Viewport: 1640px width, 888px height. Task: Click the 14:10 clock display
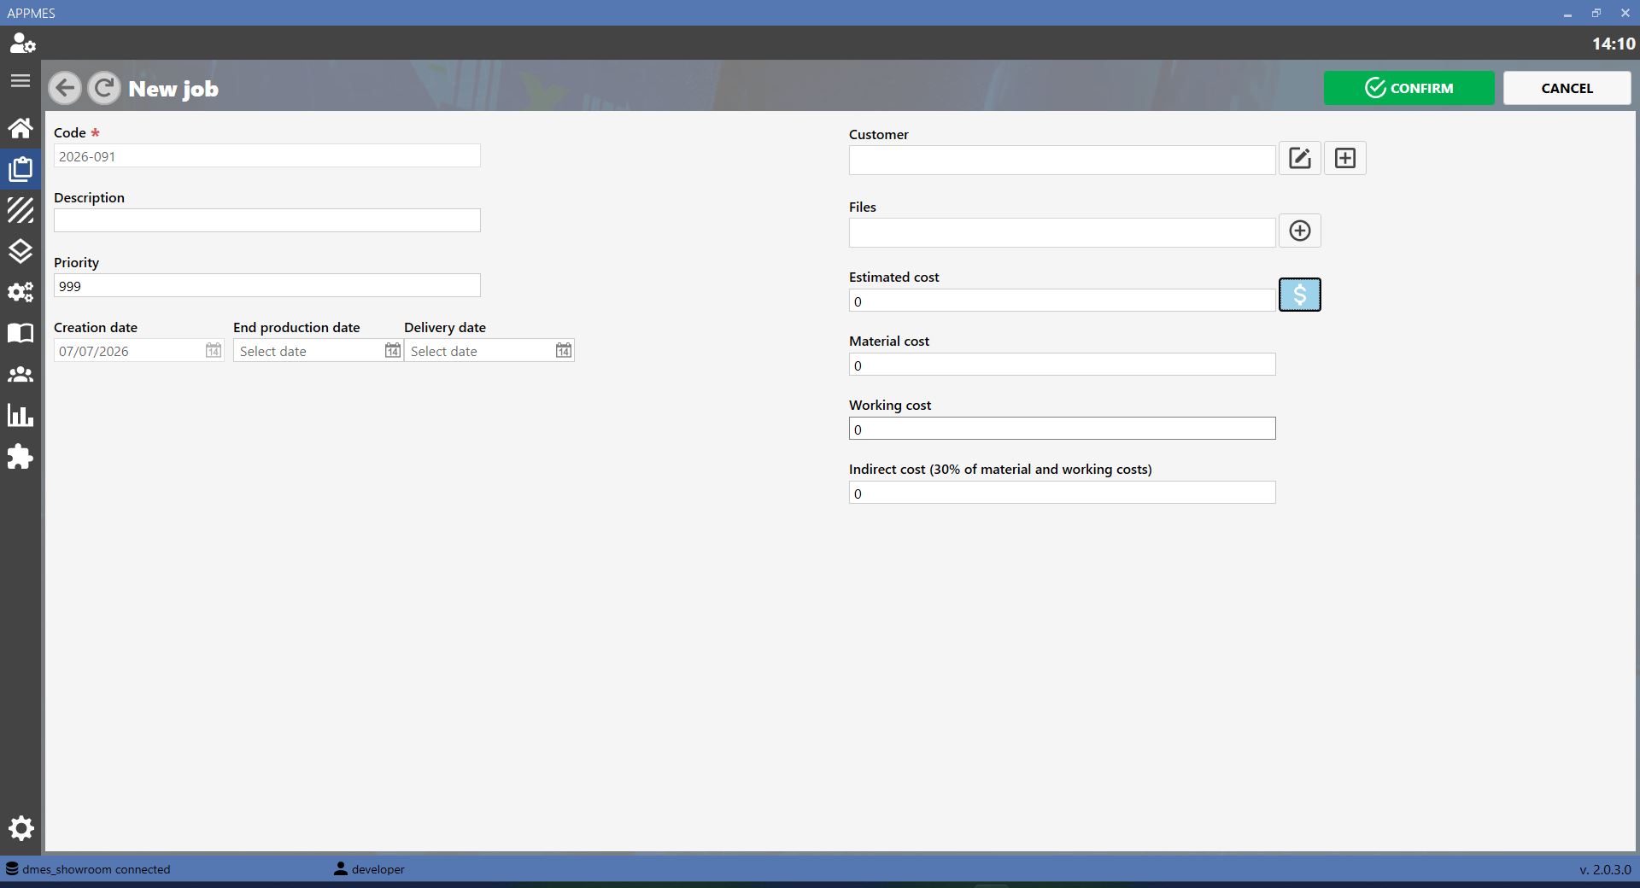point(1614,44)
